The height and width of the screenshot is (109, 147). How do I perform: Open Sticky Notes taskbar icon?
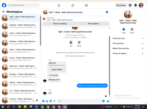(x=25, y=107)
